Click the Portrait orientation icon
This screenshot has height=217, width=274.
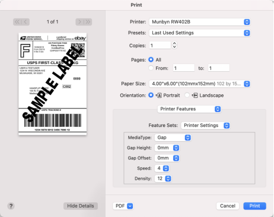[x=159, y=95]
